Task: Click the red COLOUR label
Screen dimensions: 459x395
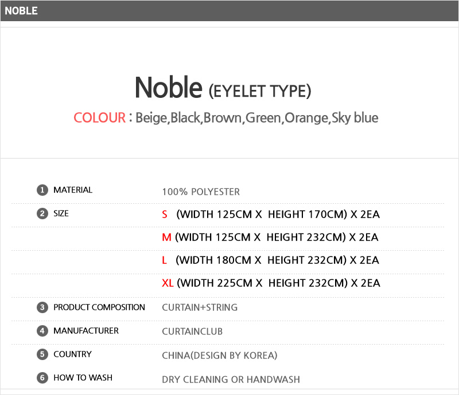Action: (99, 118)
